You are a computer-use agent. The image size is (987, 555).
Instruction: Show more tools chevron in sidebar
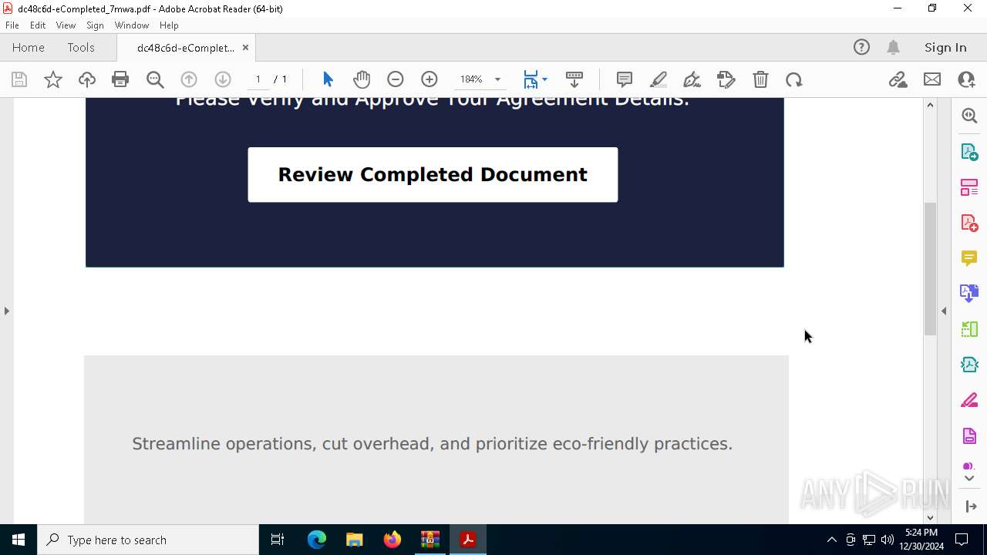pyautogui.click(x=969, y=479)
